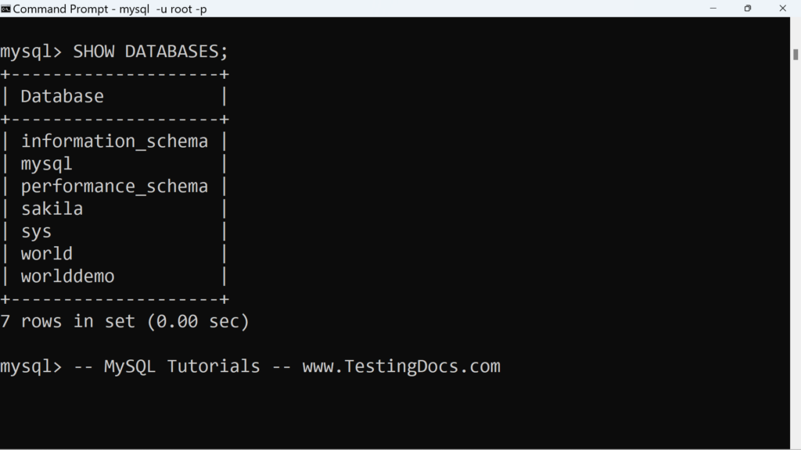Click the MySQL Tutorials comment text

pos(181,366)
